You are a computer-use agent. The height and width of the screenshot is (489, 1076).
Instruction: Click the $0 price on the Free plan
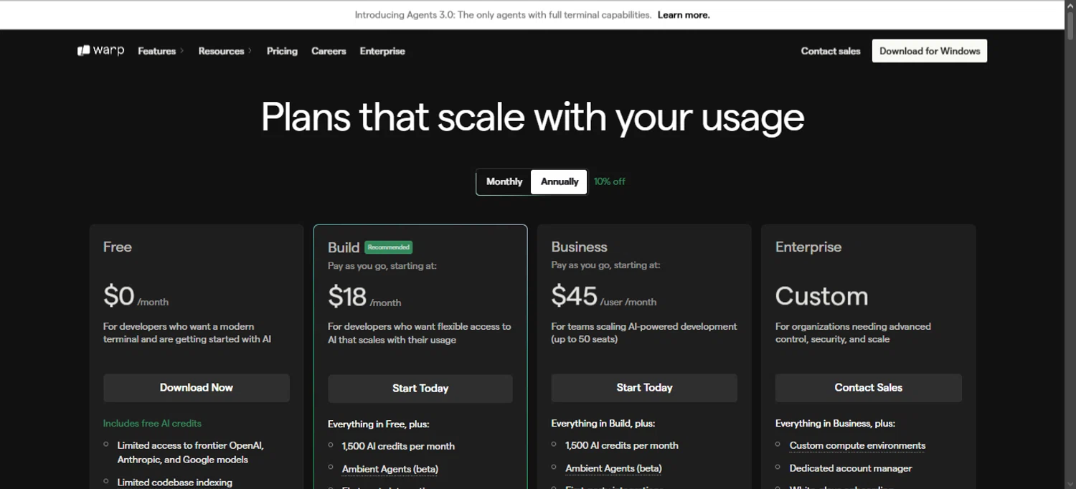119,295
